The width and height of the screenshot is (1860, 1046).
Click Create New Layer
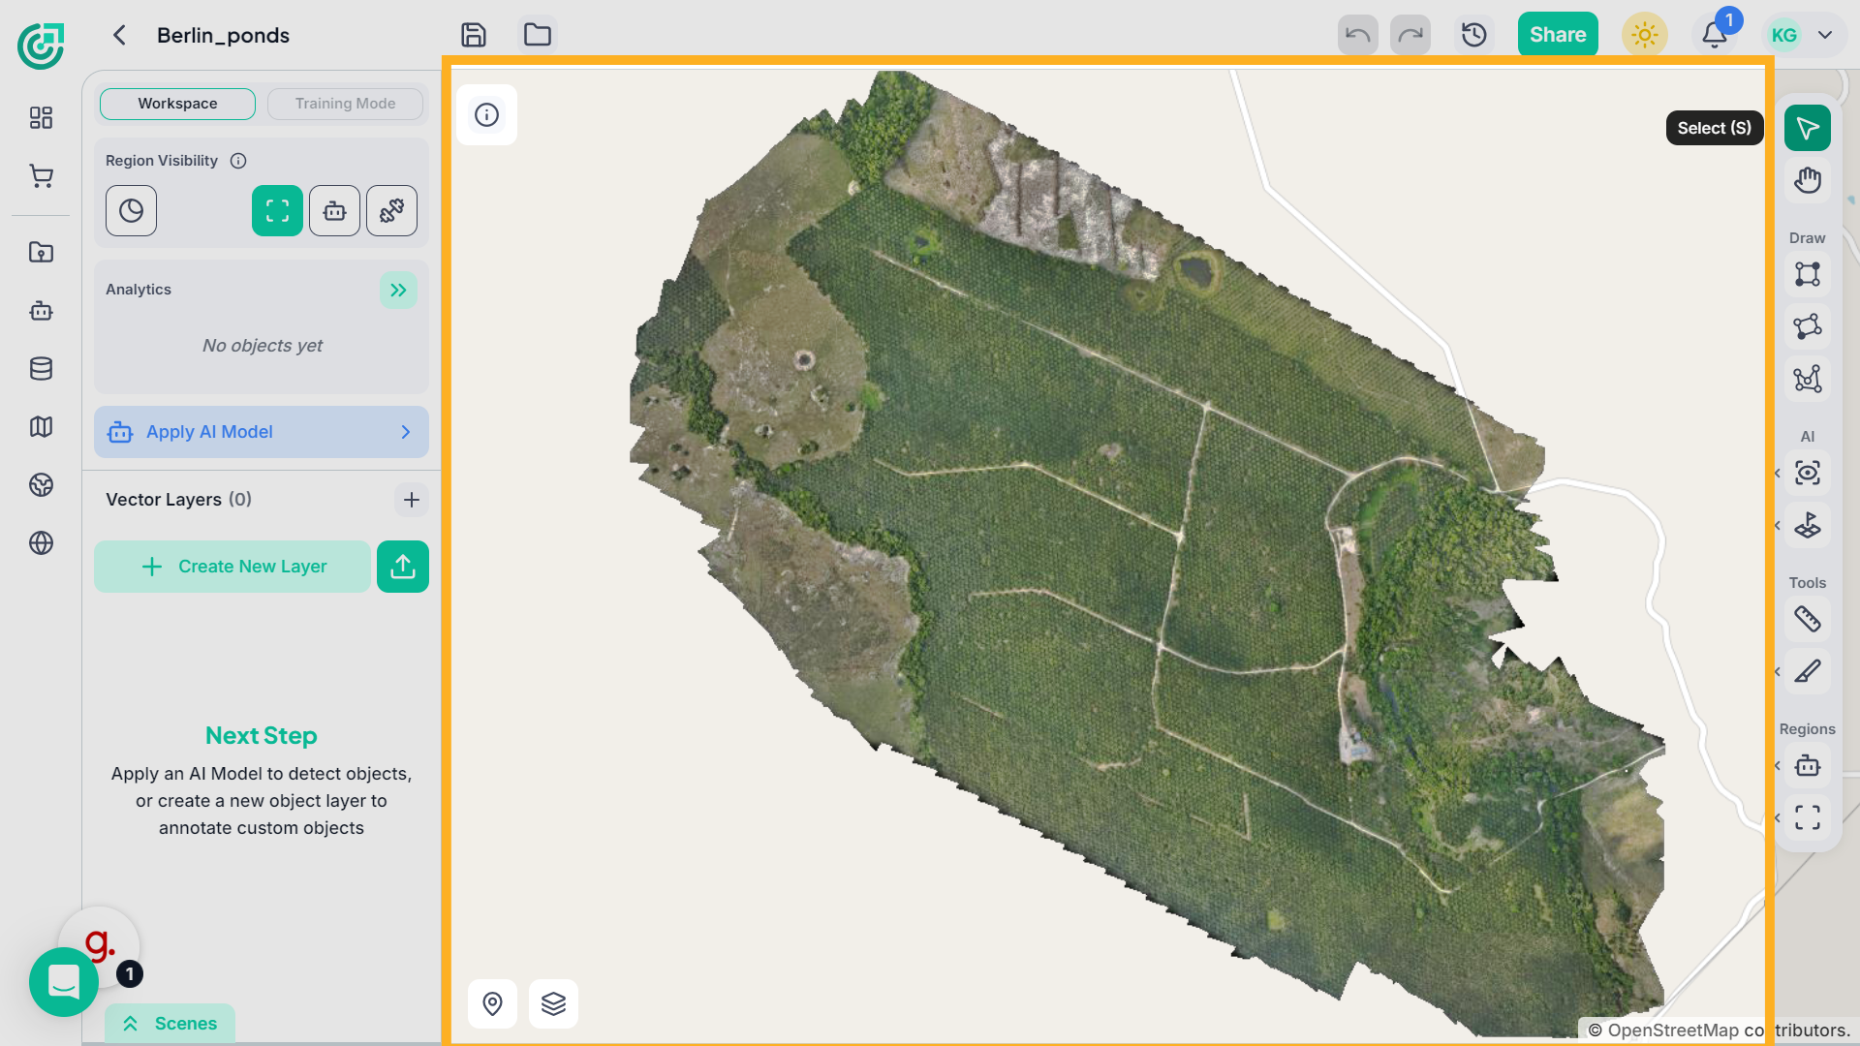pyautogui.click(x=232, y=567)
